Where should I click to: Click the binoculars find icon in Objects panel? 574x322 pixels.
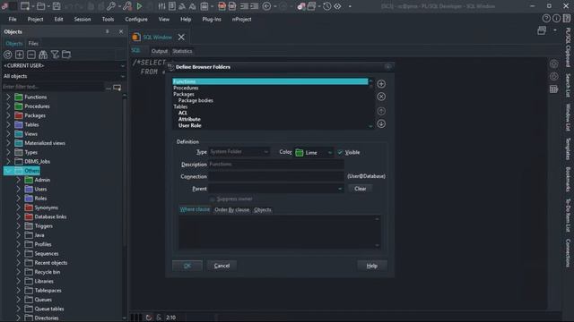(43, 55)
